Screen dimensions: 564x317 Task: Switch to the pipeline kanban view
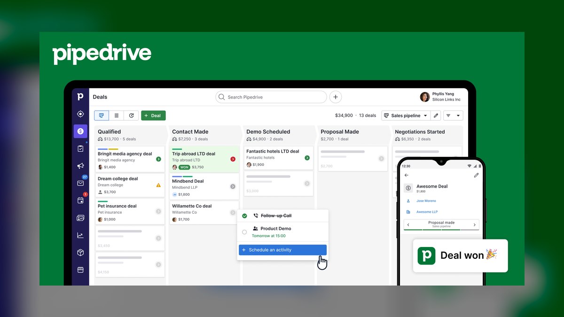click(x=102, y=116)
